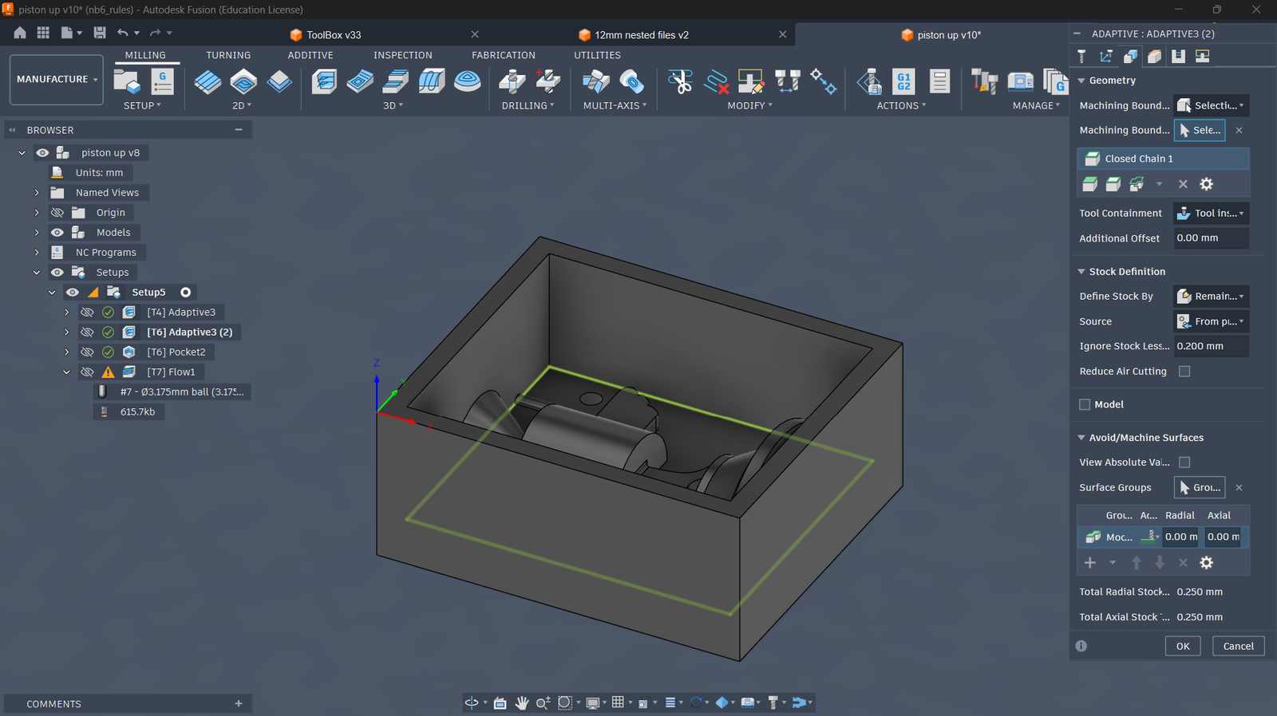Select the 3D Adaptive Clearing tool
The width and height of the screenshot is (1277, 716).
pyautogui.click(x=324, y=81)
